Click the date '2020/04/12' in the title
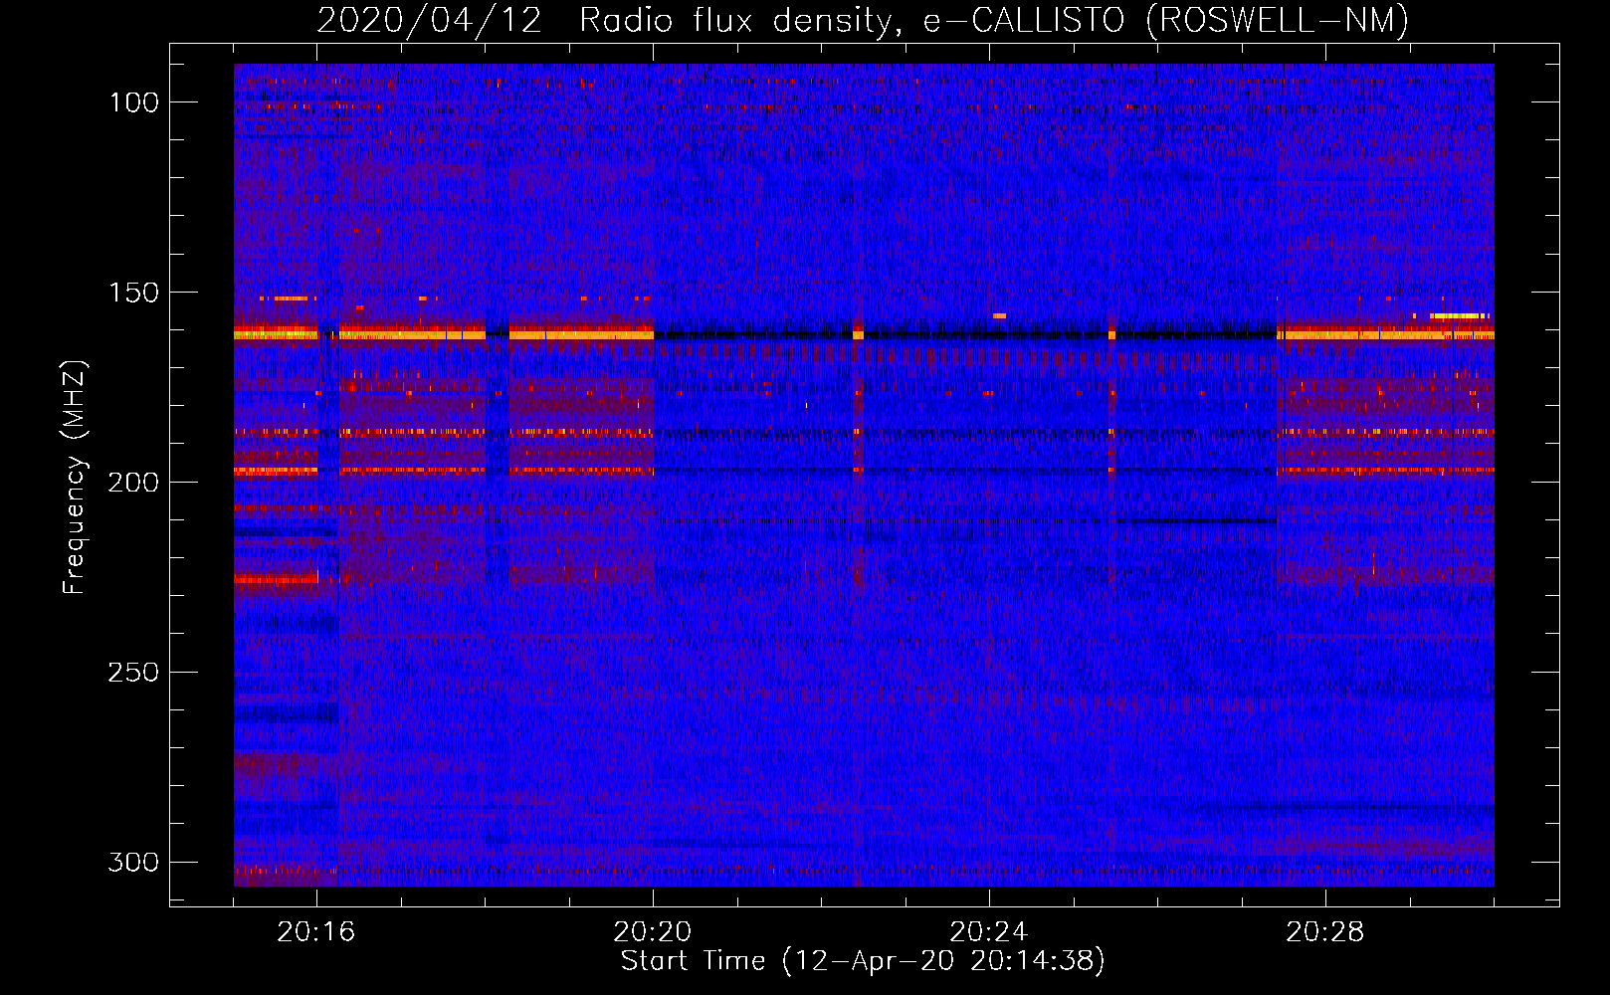1610x995 pixels. [430, 21]
